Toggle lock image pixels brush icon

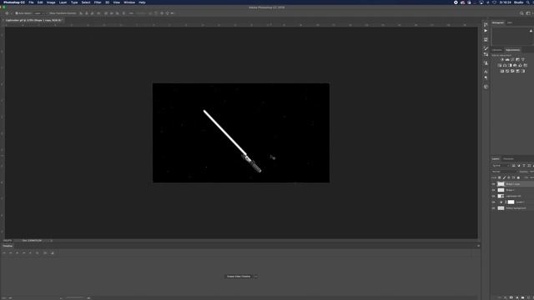point(504,177)
